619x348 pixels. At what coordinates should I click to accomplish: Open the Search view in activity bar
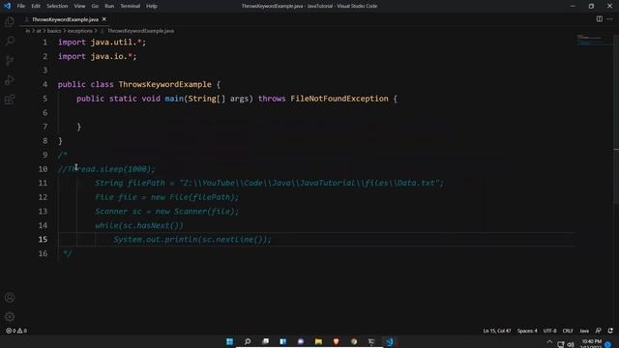point(10,41)
